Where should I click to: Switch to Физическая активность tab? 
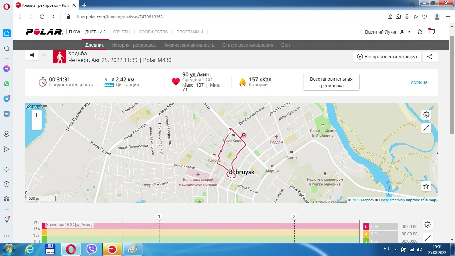pos(189,45)
